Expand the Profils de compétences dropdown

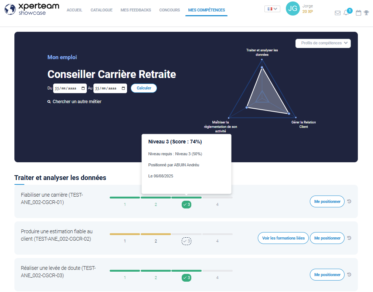[x=323, y=43]
